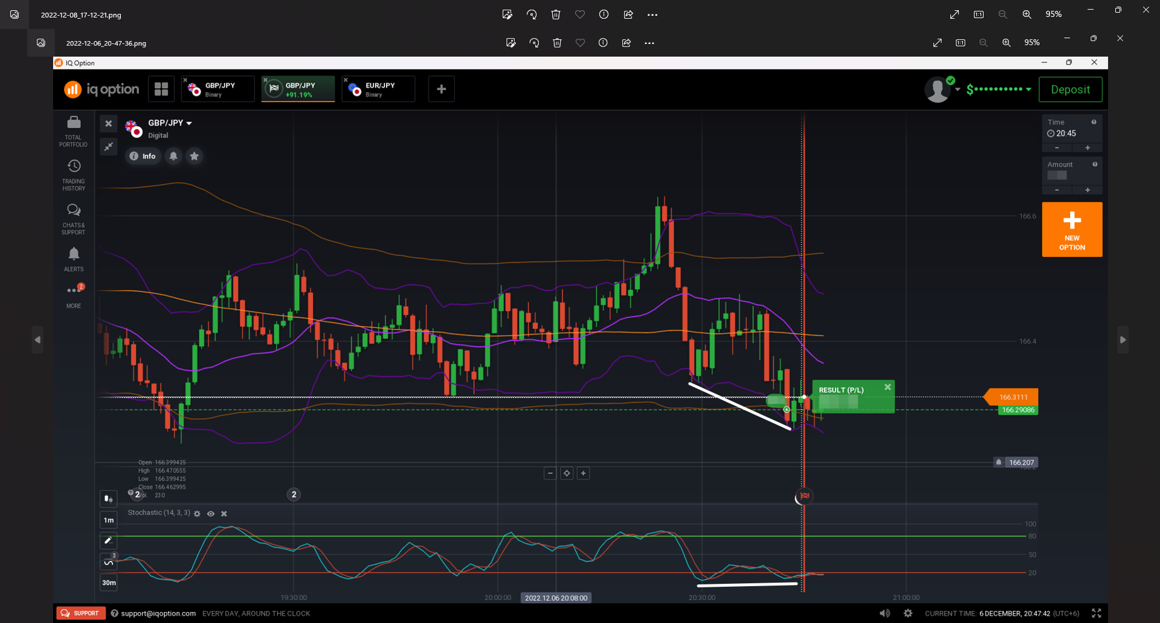Increase the trade Amount
The width and height of the screenshot is (1160, 623).
tap(1087, 190)
